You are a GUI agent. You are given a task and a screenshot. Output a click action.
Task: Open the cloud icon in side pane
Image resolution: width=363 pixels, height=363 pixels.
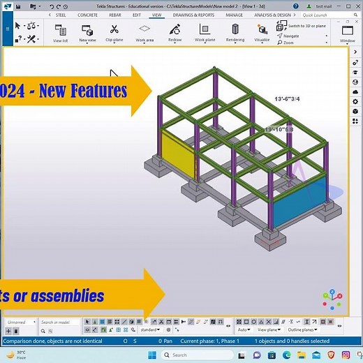pyautogui.click(x=355, y=92)
